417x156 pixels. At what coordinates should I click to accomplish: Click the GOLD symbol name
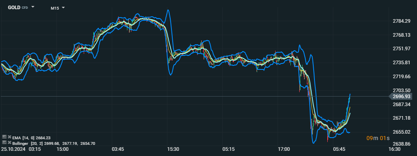click(14, 8)
